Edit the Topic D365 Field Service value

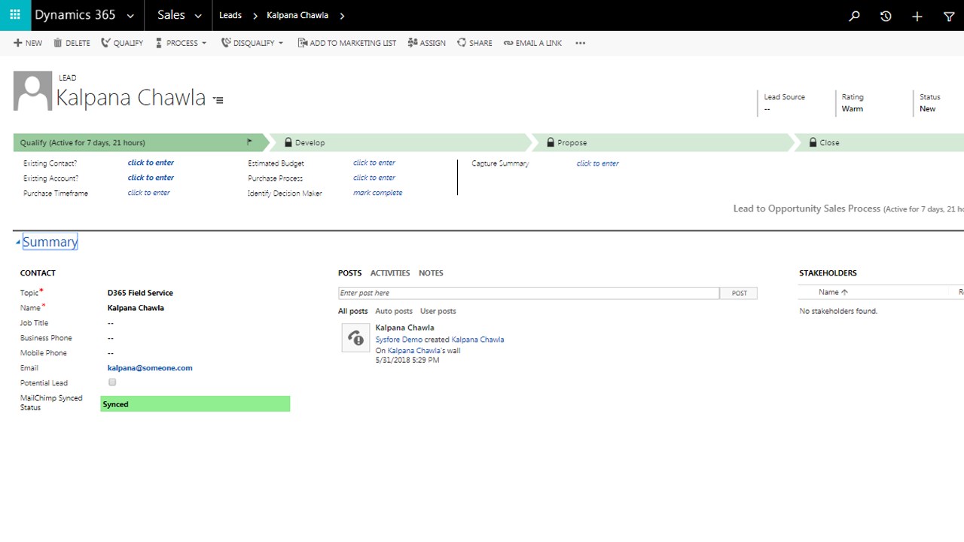pos(140,293)
